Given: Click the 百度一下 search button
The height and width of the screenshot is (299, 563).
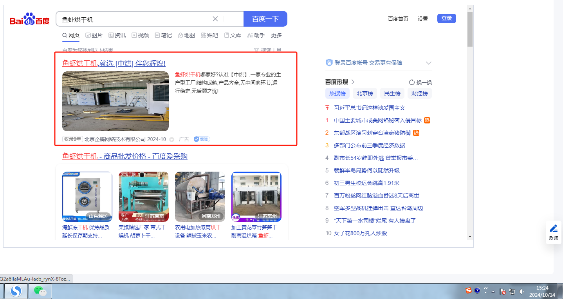Looking at the screenshot, I should (x=265, y=19).
